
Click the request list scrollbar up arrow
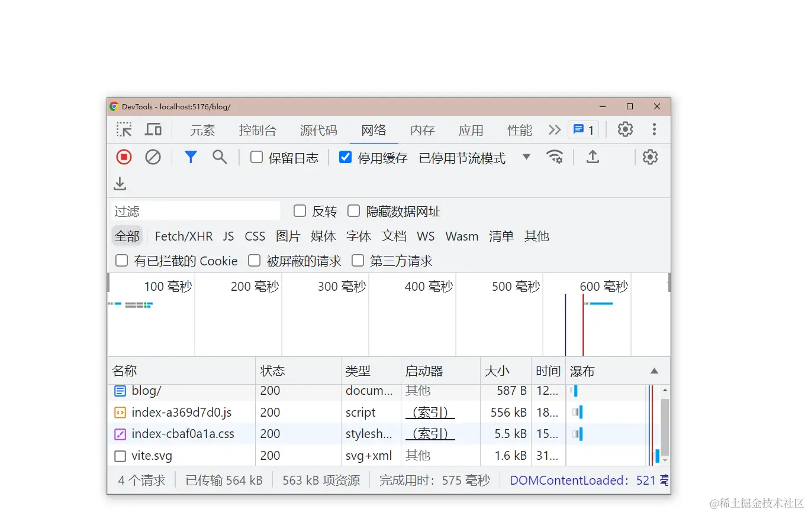pyautogui.click(x=665, y=390)
